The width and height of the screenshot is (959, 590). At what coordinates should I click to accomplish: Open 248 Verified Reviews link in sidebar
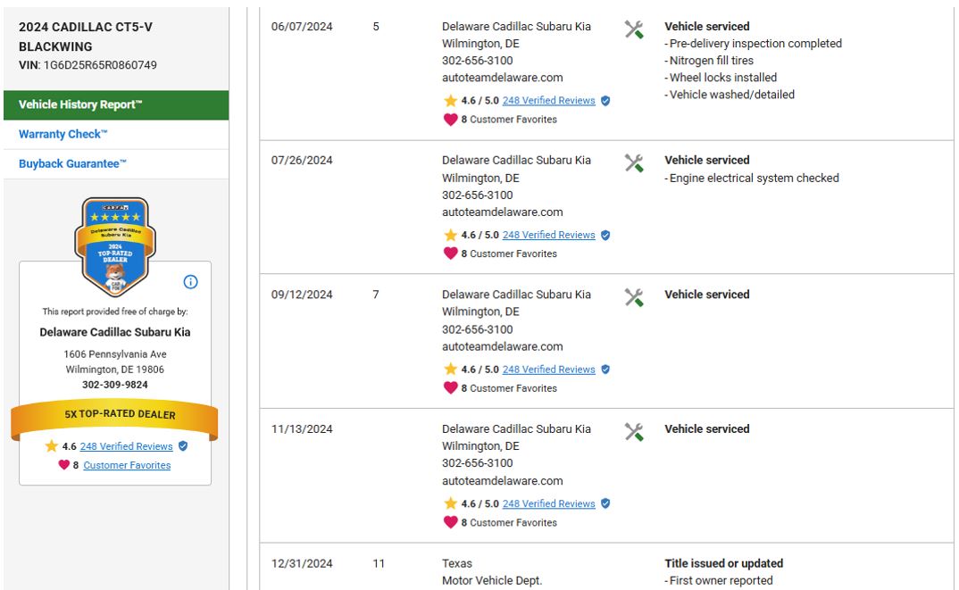(x=126, y=446)
